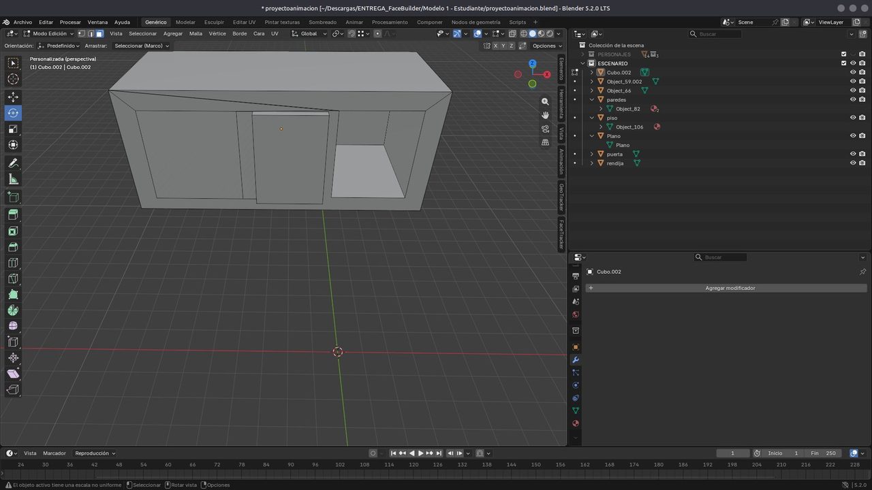
Task: Hide the paredes object in viewport
Action: click(x=853, y=99)
